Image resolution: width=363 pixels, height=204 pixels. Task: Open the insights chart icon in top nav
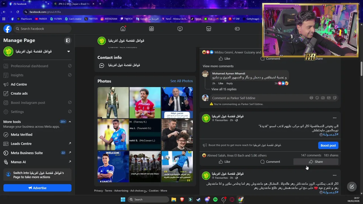point(151,29)
